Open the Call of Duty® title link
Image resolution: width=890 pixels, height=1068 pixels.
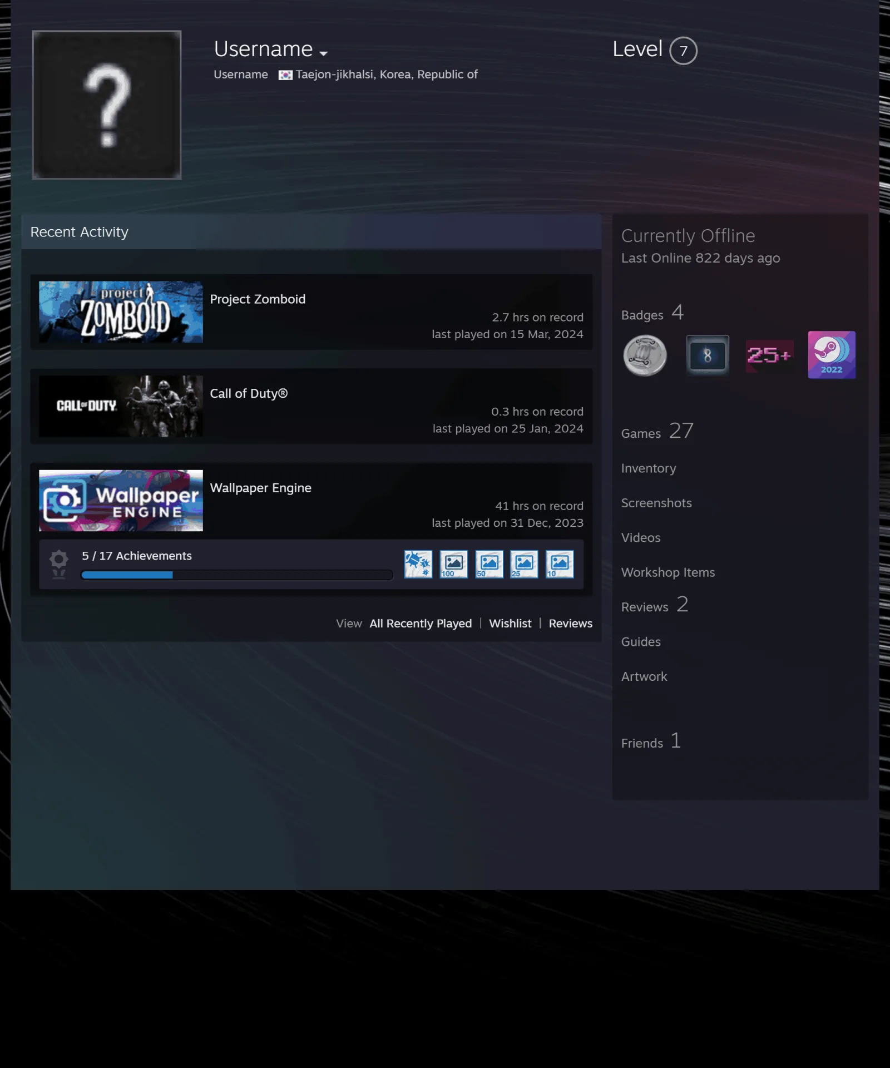[x=249, y=393]
